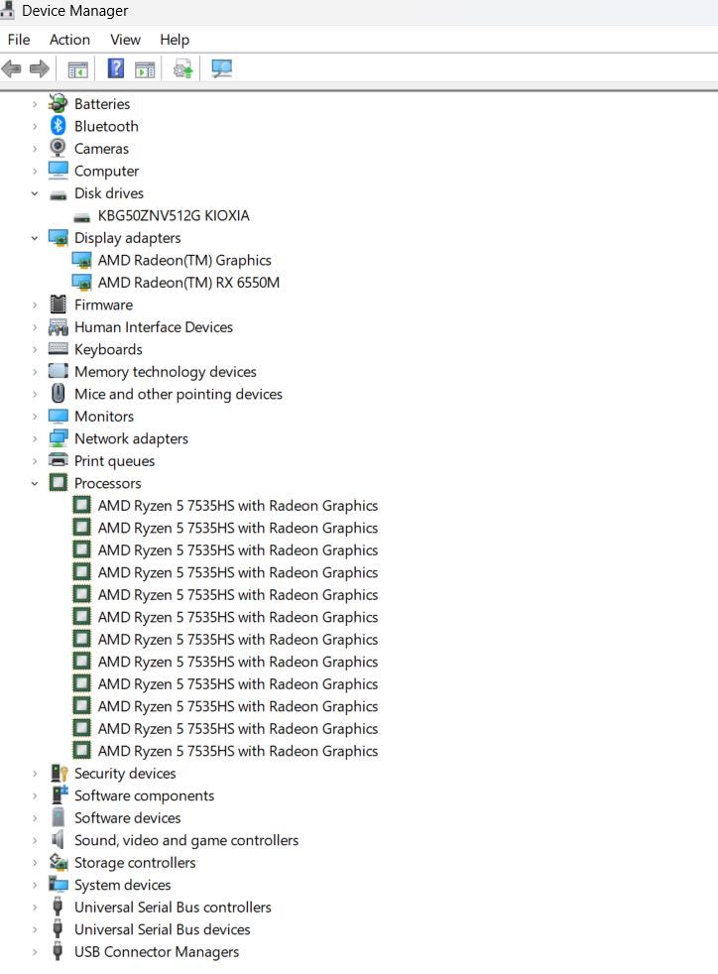The width and height of the screenshot is (718, 974).
Task: Expand the Batteries node
Action: (x=35, y=104)
